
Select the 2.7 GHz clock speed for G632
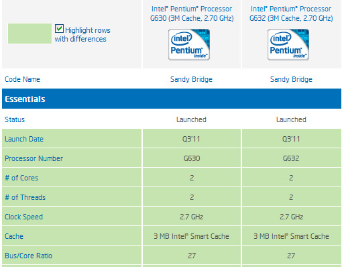tap(291, 217)
